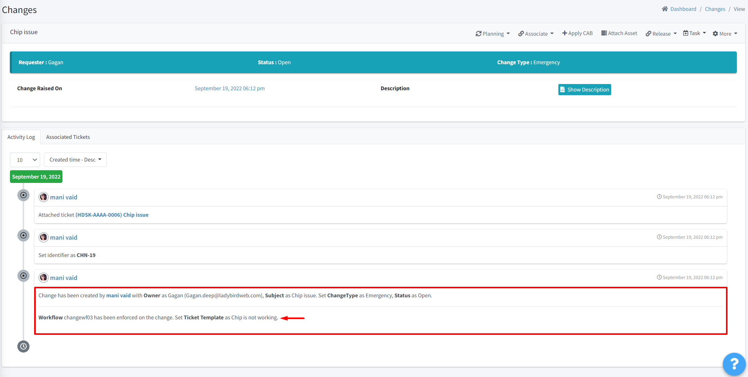Open ticket (HDSK-AAAA-0006) Chip issue link
The height and width of the screenshot is (377, 748).
tap(112, 215)
